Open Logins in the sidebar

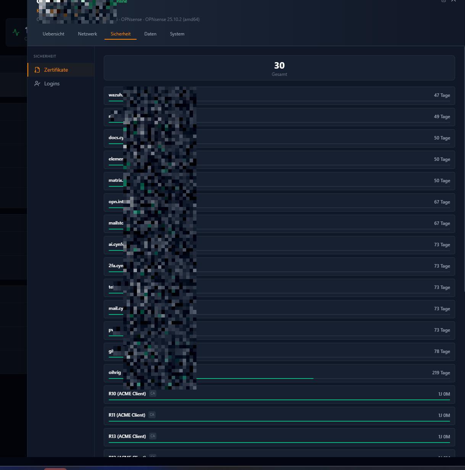click(61, 83)
